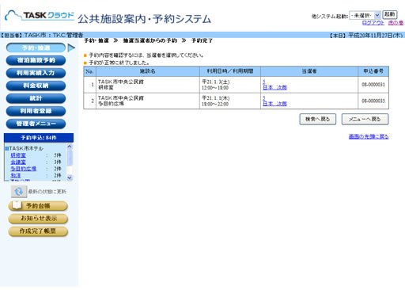405x290 pixels.
Task: Click the 起動 button
Action: pos(390,14)
